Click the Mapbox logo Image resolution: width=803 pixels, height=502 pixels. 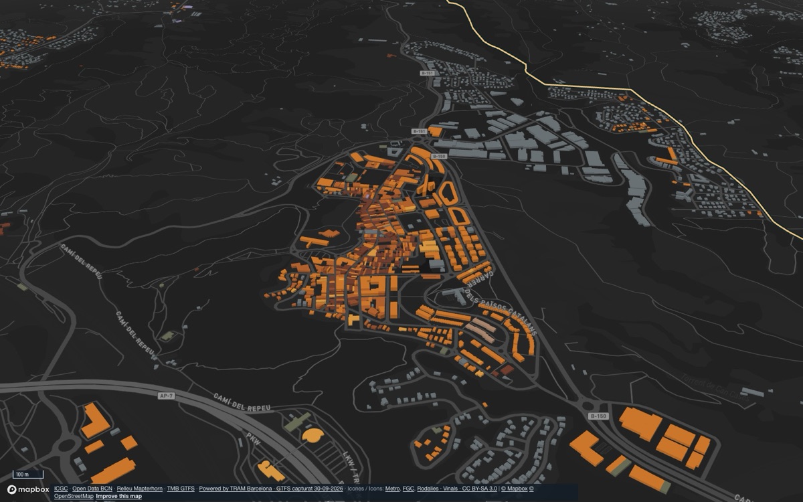(27, 490)
